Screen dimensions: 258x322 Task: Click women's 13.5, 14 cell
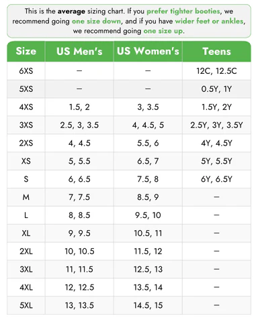click(x=148, y=287)
